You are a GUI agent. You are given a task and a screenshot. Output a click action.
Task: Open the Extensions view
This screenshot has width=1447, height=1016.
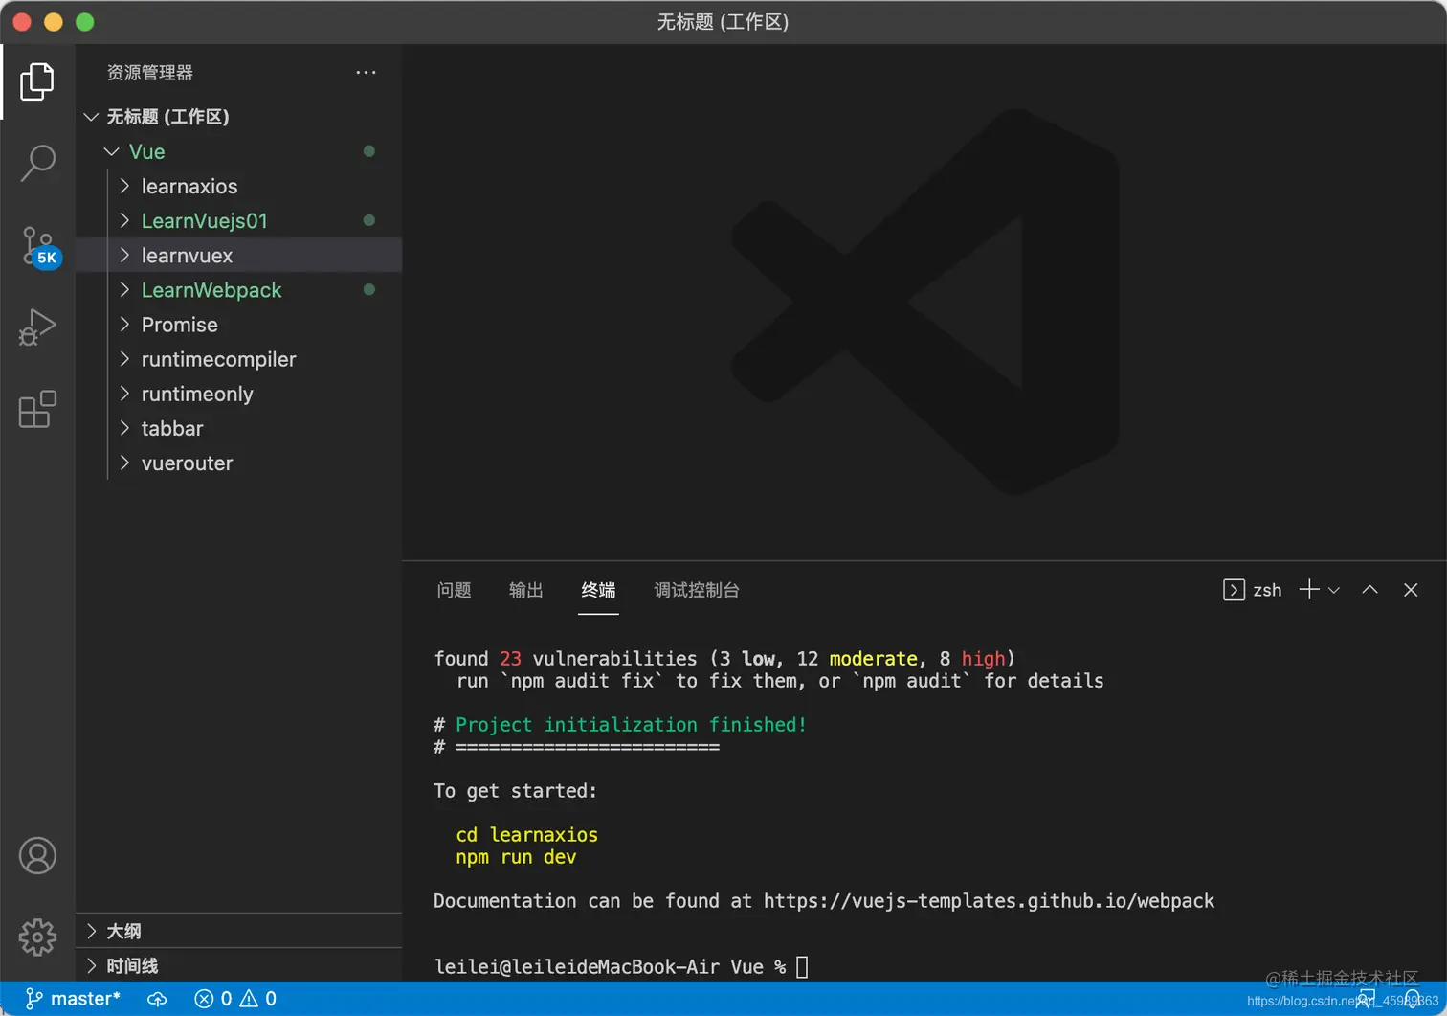[37, 409]
